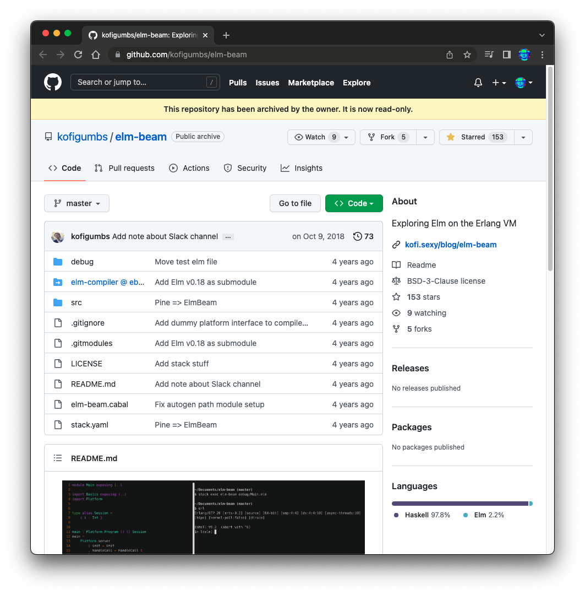
Task: Open the Starred count dropdown arrow
Action: [523, 137]
